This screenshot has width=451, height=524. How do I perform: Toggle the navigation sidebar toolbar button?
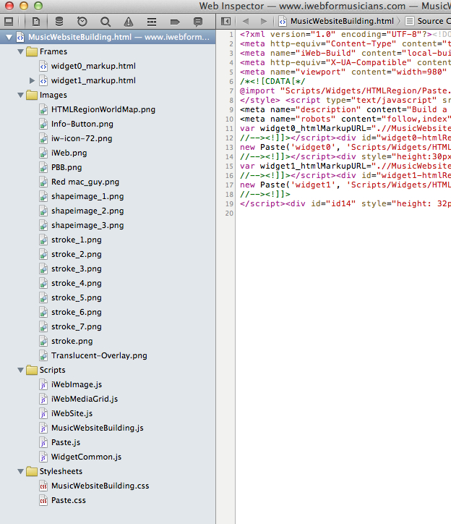(x=9, y=22)
